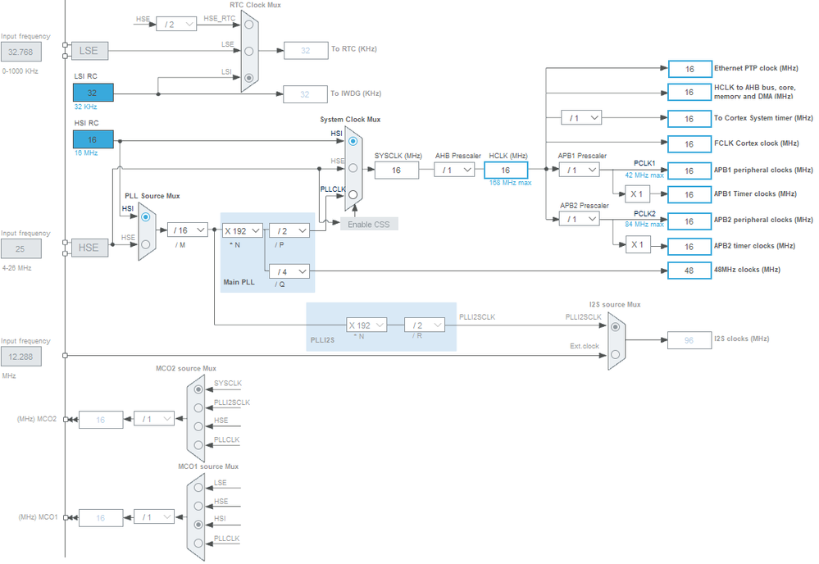The height and width of the screenshot is (564, 819).
Task: Open PLLI2S X 192 multiplier dropdown
Action: 366,325
